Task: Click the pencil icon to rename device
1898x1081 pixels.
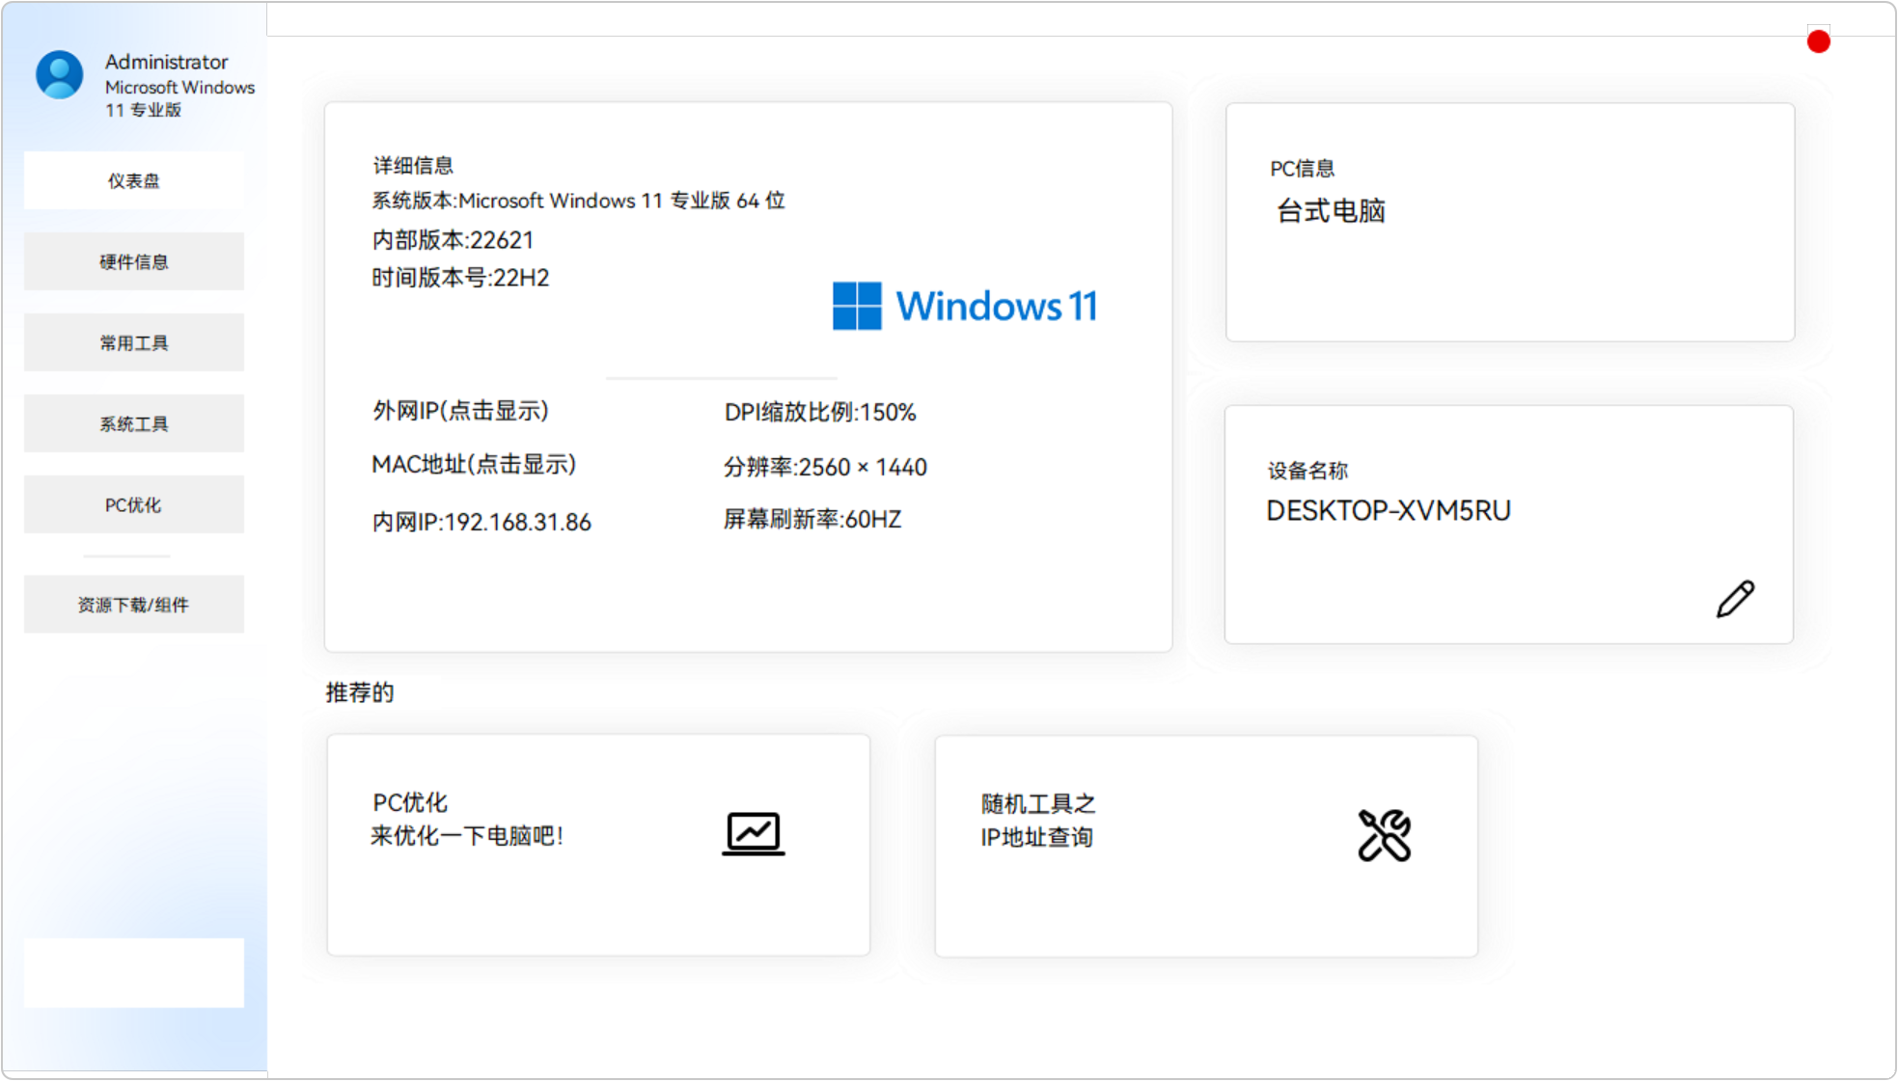Action: tap(1735, 599)
